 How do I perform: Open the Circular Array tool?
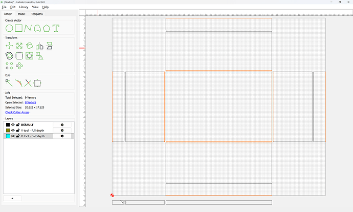pos(19,66)
